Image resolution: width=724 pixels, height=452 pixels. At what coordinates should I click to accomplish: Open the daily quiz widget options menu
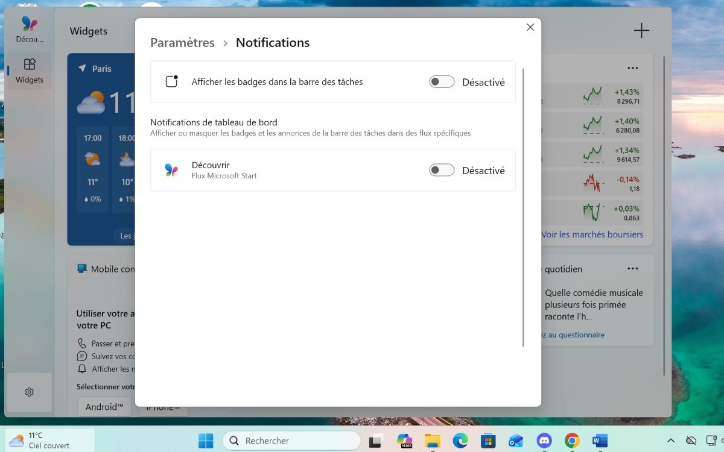click(632, 268)
